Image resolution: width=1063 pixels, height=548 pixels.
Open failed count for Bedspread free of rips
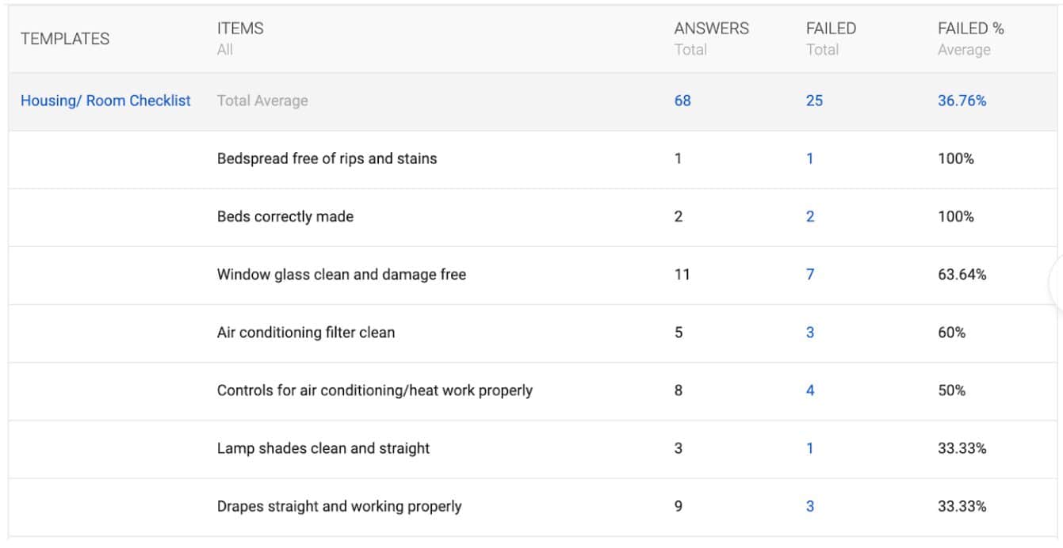pos(810,158)
